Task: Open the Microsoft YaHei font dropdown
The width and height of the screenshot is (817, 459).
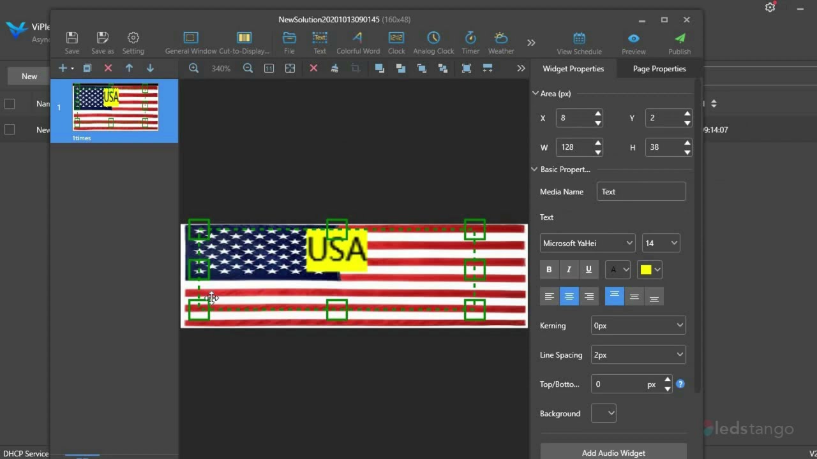Action: point(587,243)
